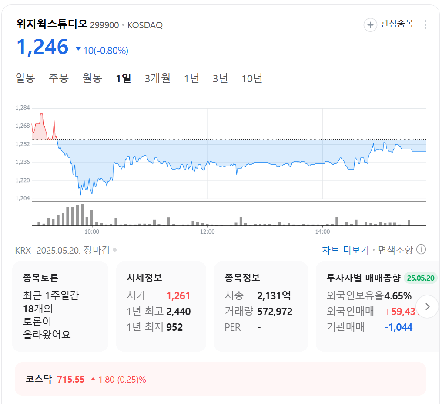Image resolution: width=442 pixels, height=404 pixels.
Task: Click the KRX 2025.05.20. 장마감 status
Action: 63,250
